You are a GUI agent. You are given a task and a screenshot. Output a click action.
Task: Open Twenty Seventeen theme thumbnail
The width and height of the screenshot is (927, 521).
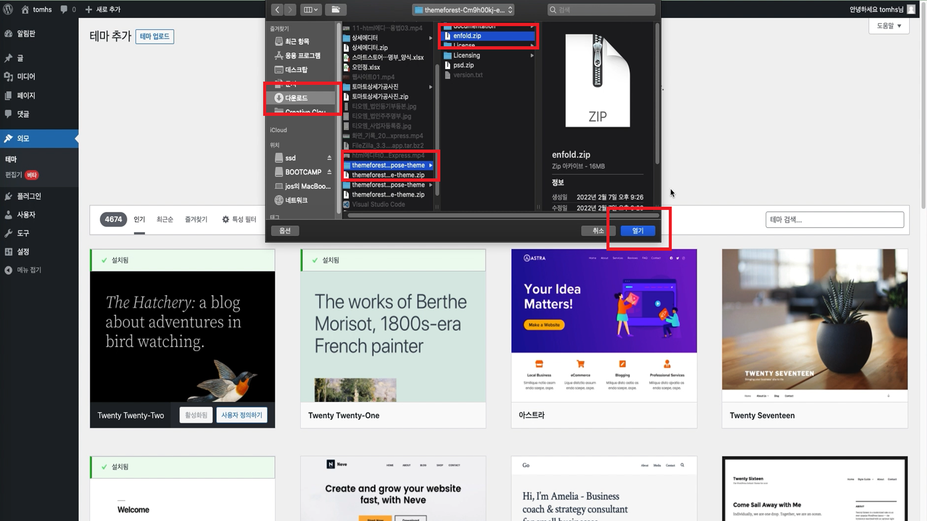coord(815,325)
